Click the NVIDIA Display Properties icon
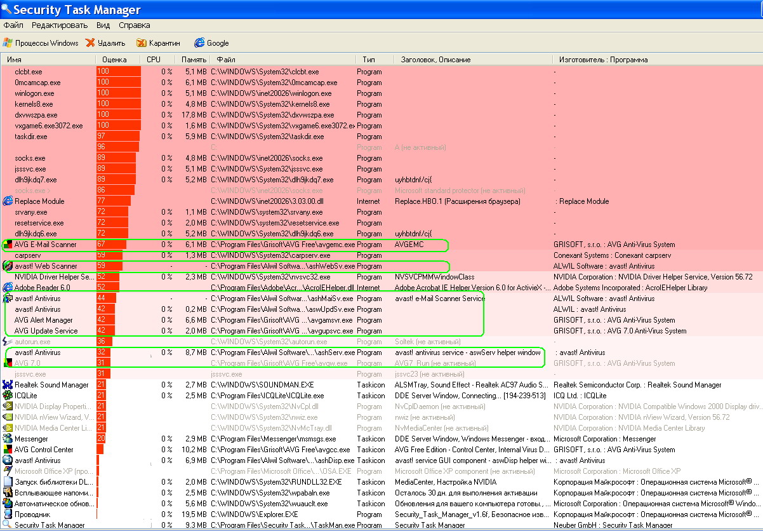 [8, 407]
